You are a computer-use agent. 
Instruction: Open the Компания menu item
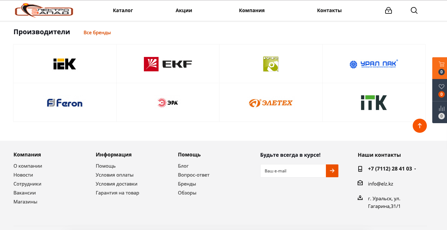coord(252,11)
